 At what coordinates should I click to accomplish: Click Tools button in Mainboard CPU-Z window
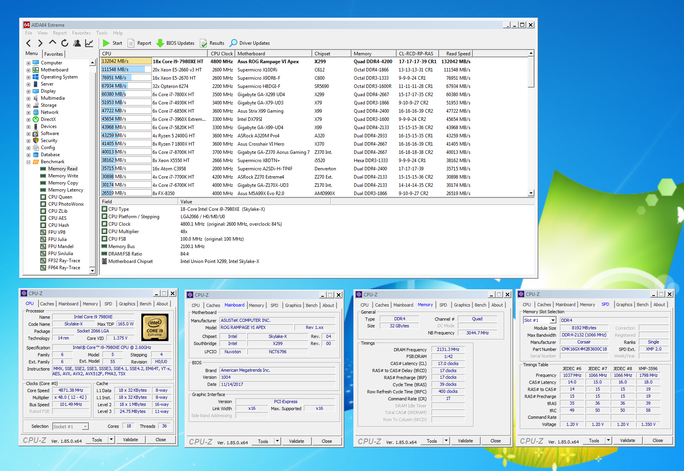(263, 442)
